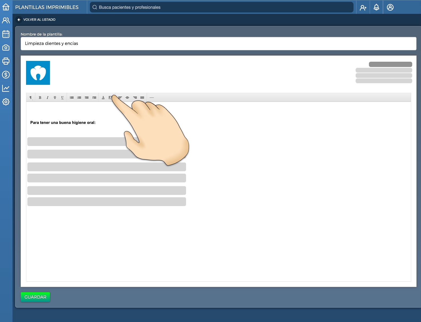
Task: Toggle italic formatting
Action: pos(47,98)
